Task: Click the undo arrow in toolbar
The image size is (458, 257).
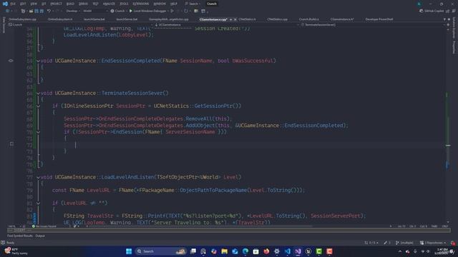Action: coord(49,11)
